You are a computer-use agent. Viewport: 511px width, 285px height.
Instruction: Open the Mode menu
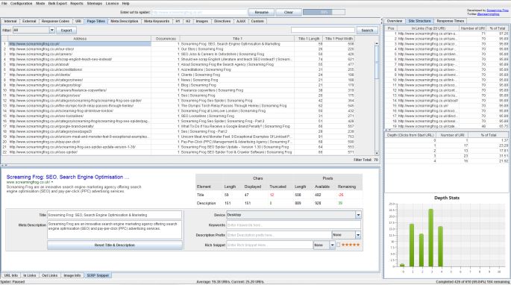(40, 3)
